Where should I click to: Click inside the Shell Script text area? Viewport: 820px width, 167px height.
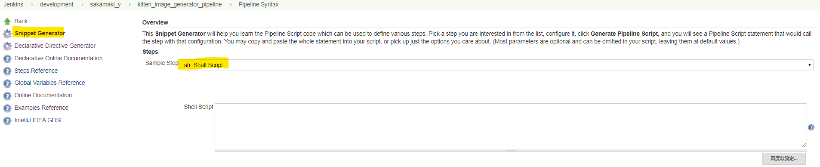[x=511, y=125]
